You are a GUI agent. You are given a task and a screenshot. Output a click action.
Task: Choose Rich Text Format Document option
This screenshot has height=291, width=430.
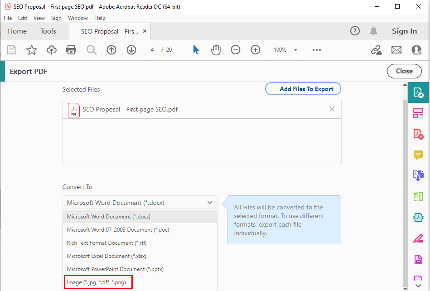point(140,243)
